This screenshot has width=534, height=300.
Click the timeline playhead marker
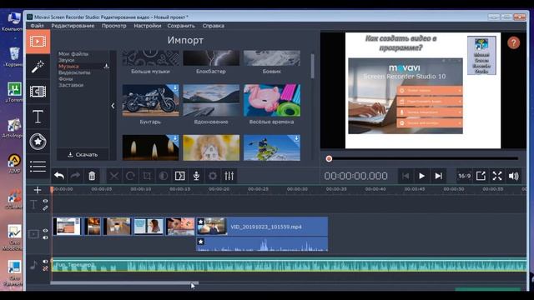[x=52, y=189]
